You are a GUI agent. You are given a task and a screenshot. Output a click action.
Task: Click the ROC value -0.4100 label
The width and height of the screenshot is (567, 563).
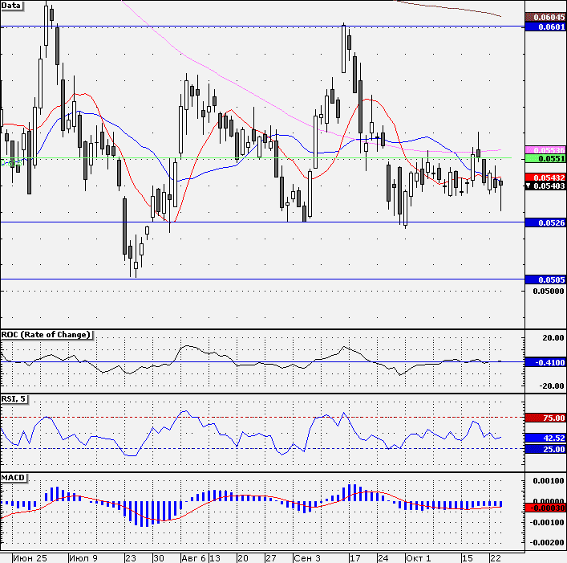(545, 362)
